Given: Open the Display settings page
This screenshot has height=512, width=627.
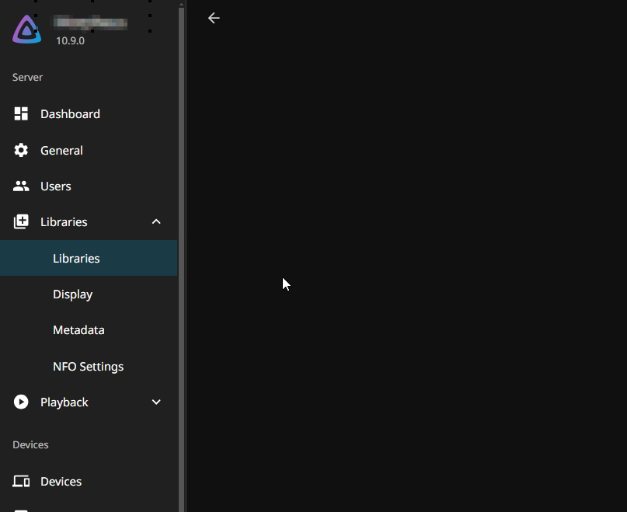Looking at the screenshot, I should click(72, 294).
